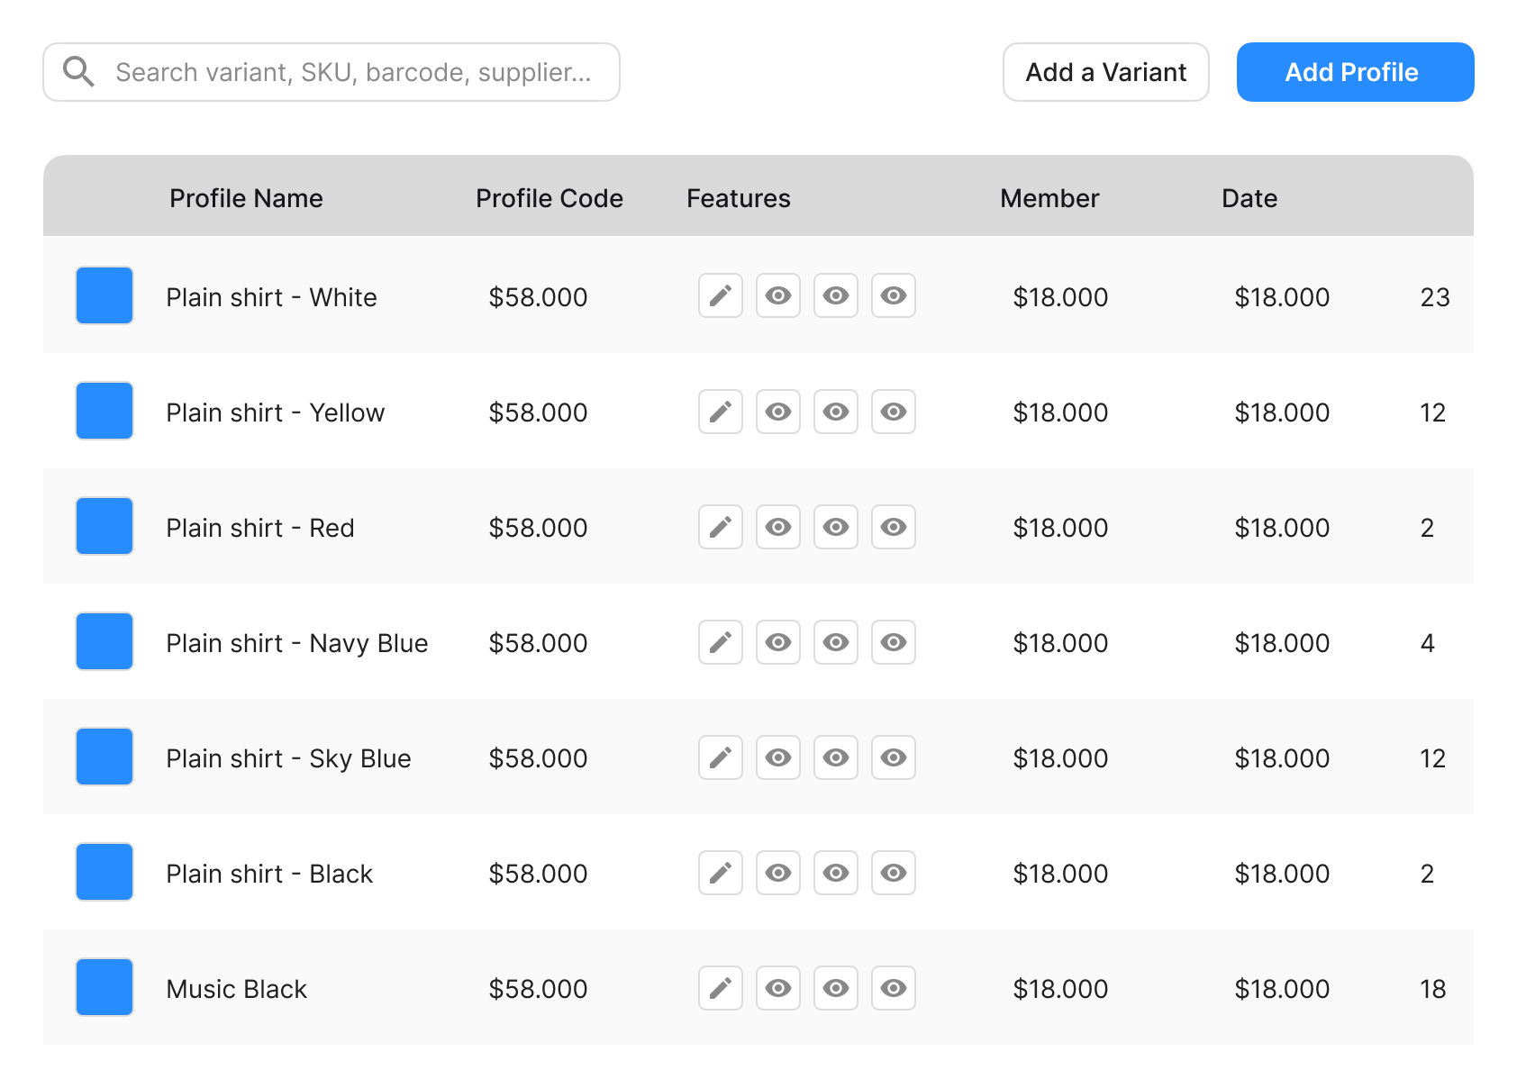Click the edit pencil for Plain shirt - Yellow

720,412
